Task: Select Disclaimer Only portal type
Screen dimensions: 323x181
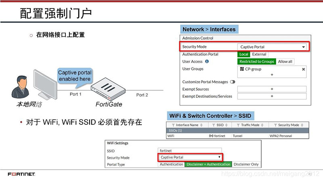Action: point(246,164)
